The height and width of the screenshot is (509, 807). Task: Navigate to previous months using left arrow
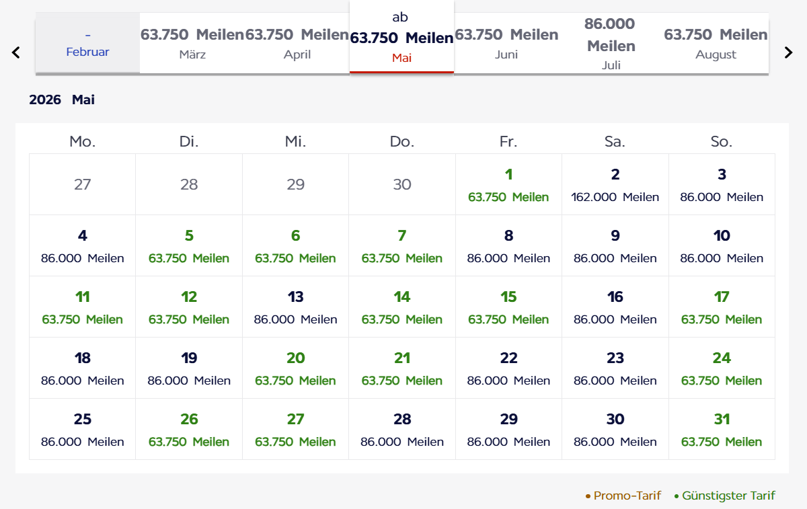(15, 51)
